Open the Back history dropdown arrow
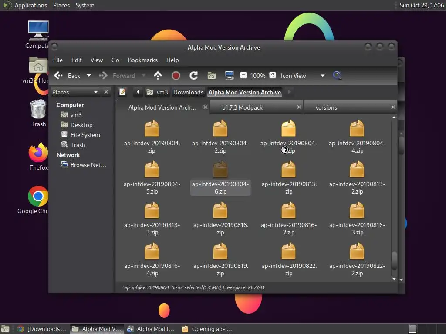 pyautogui.click(x=89, y=76)
